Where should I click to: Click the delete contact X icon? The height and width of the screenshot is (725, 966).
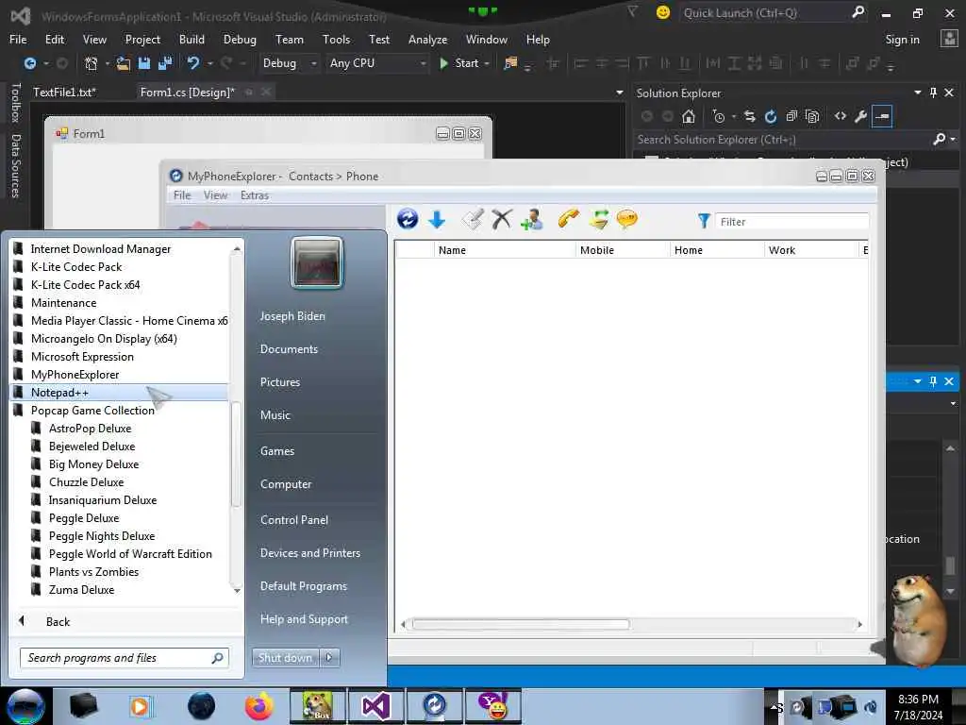[502, 219]
